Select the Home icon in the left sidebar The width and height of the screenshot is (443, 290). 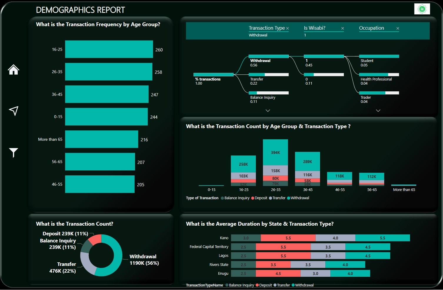13,70
